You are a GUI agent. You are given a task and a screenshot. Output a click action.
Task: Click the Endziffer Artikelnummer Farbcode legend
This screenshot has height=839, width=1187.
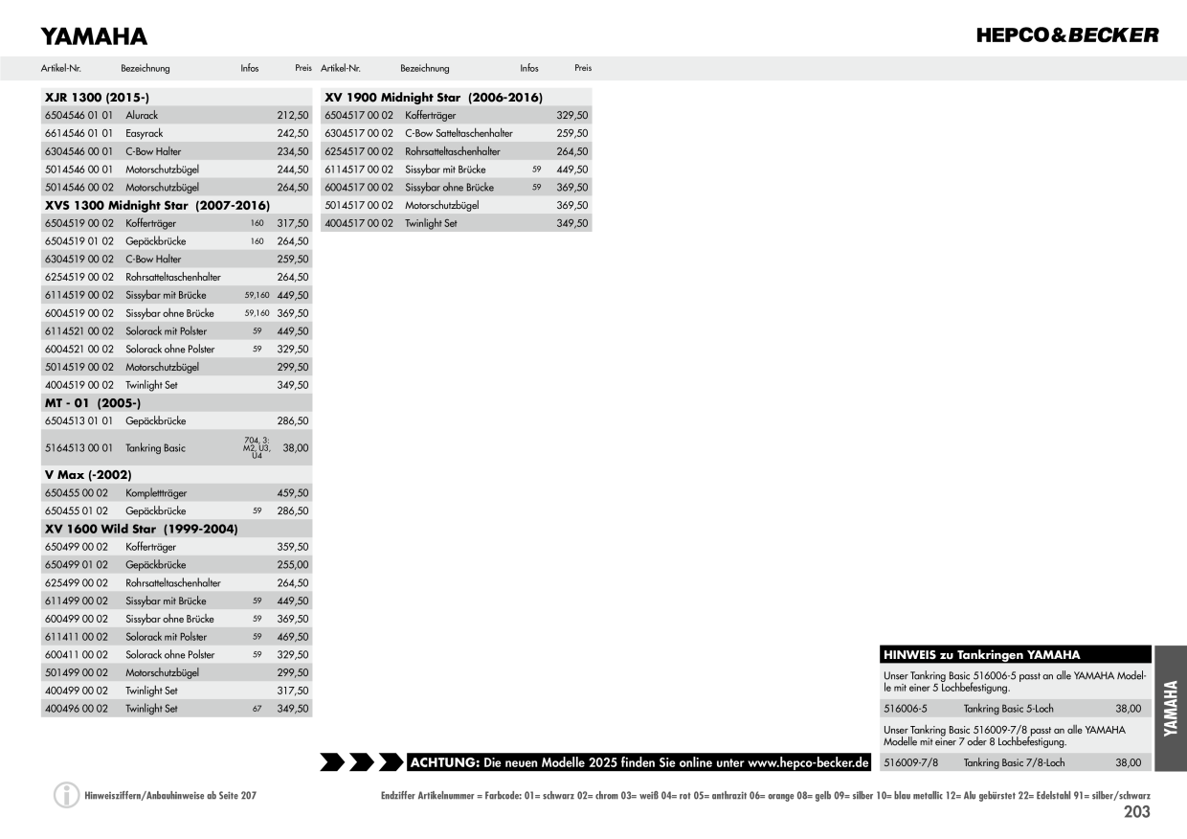click(x=765, y=795)
